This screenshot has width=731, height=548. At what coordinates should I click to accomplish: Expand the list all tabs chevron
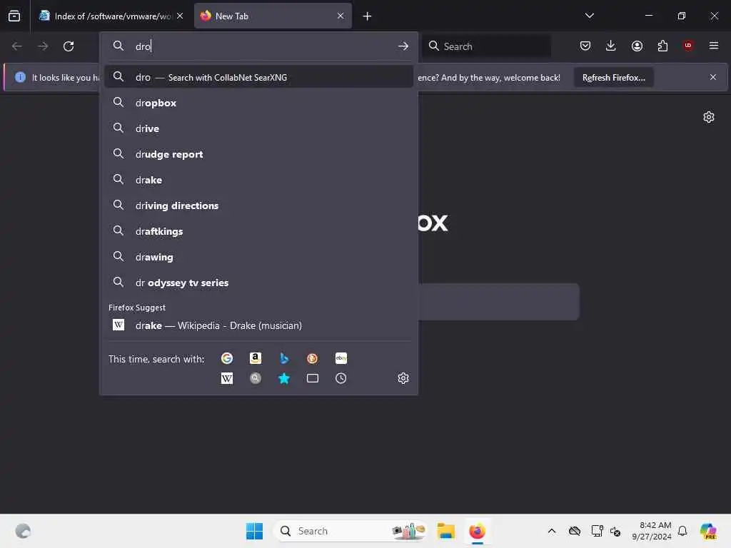click(x=589, y=16)
